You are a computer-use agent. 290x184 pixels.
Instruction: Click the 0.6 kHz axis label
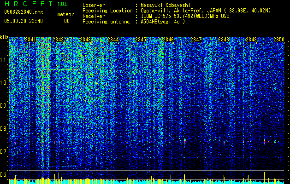pos(4,175)
